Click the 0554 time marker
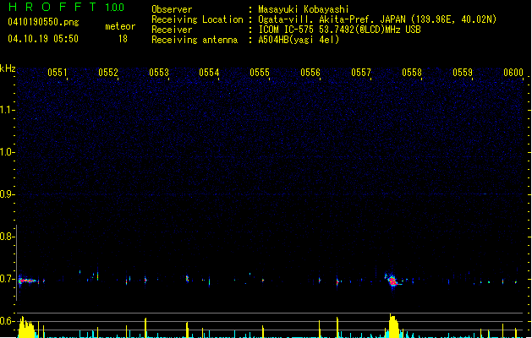The height and width of the screenshot is (338, 532). [209, 73]
